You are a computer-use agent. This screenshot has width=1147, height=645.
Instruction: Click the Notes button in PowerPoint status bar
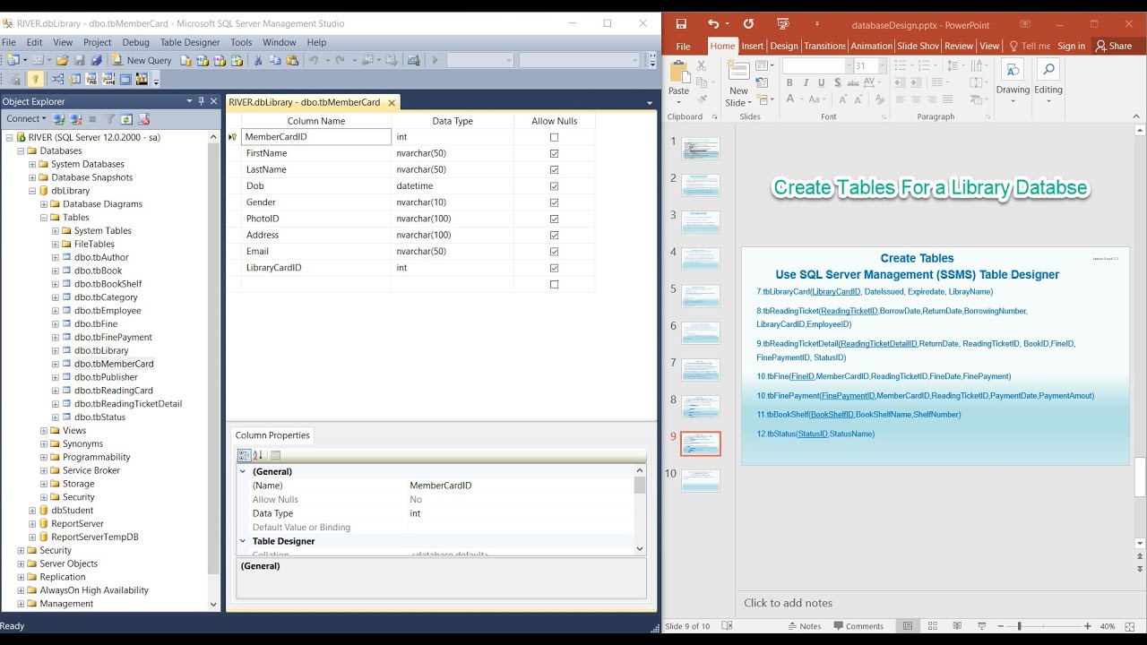804,626
